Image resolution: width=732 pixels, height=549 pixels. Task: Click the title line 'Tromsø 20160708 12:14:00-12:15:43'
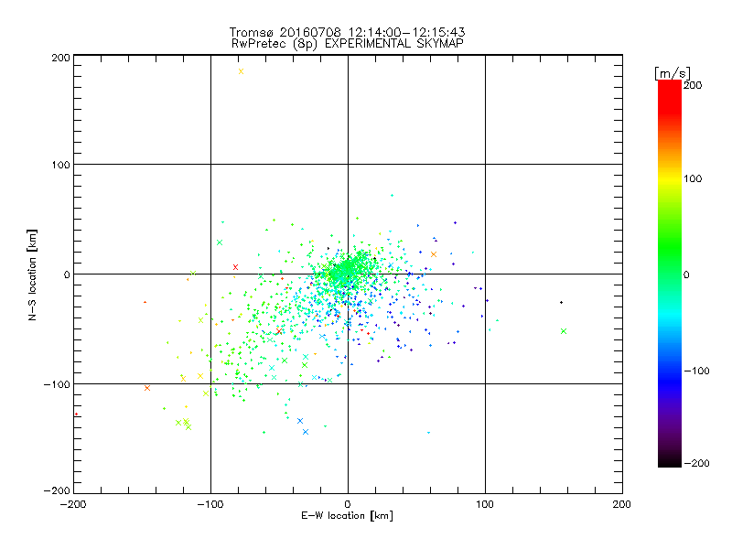(x=347, y=32)
